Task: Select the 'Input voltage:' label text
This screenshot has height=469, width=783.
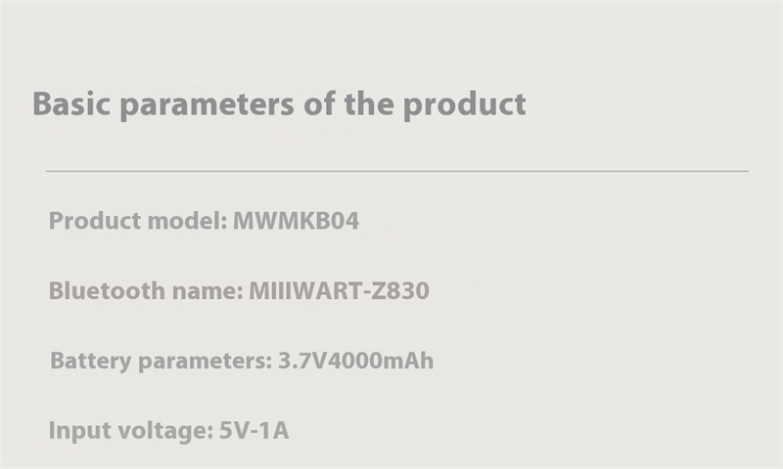Action: (131, 431)
